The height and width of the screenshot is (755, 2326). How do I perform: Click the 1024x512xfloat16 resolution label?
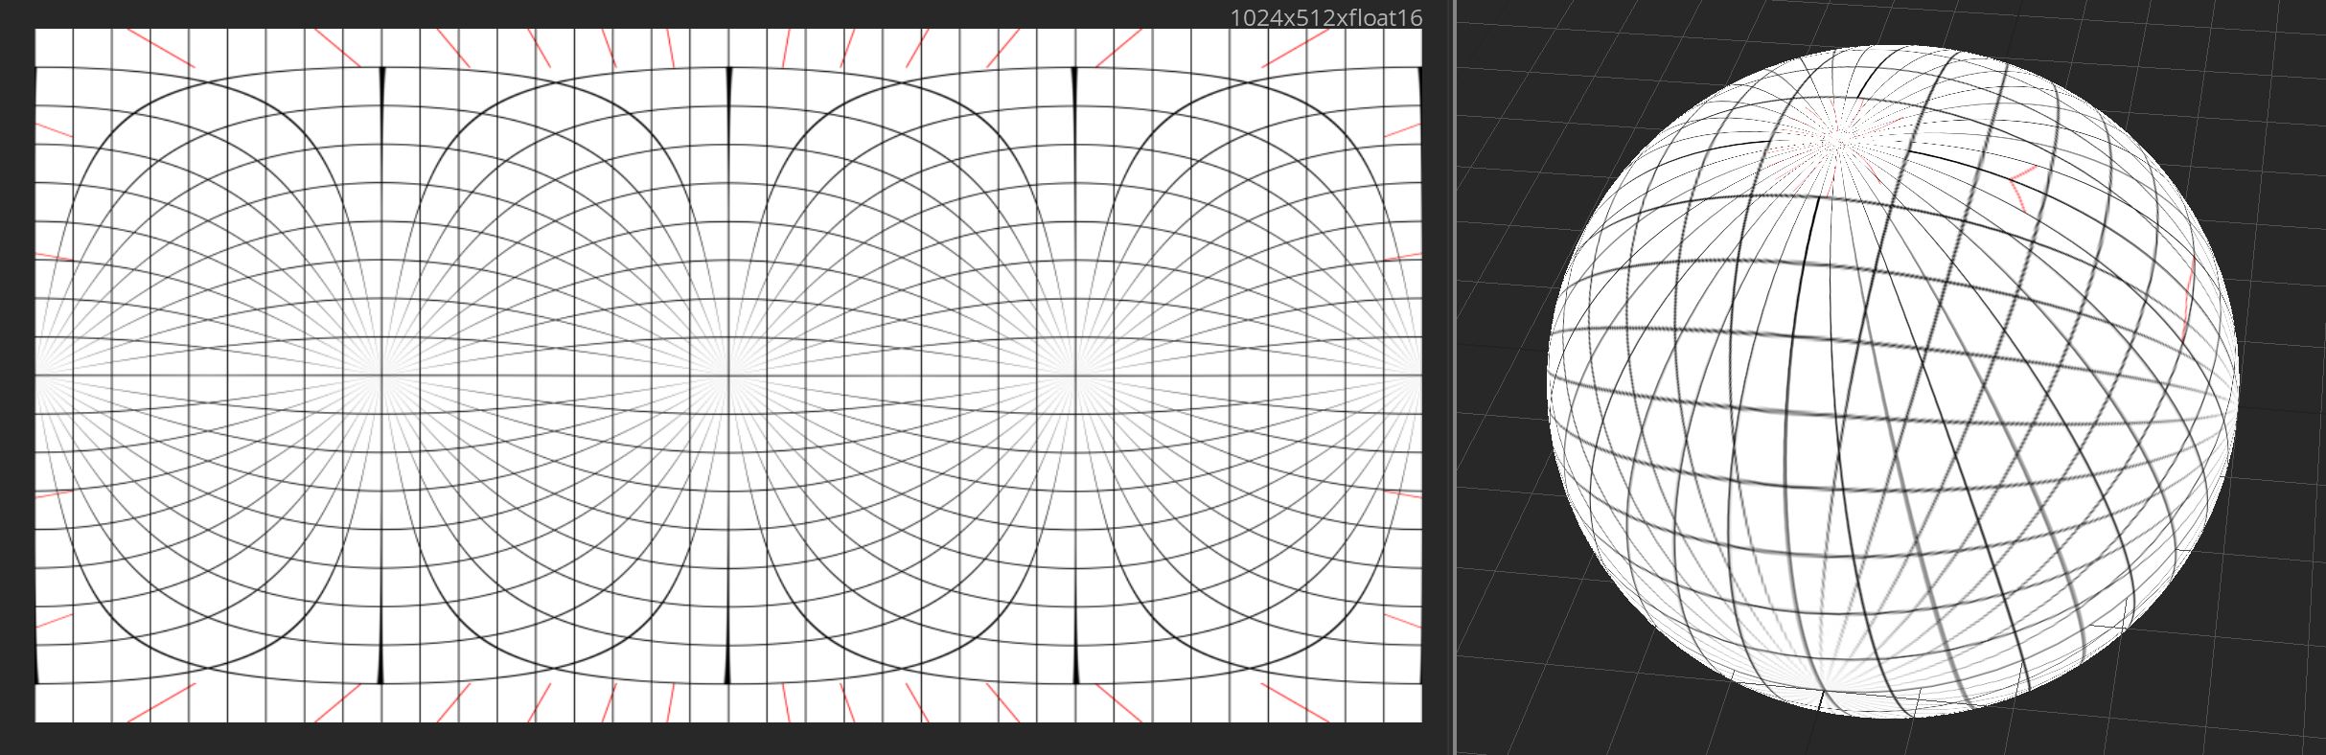[x=1325, y=17]
